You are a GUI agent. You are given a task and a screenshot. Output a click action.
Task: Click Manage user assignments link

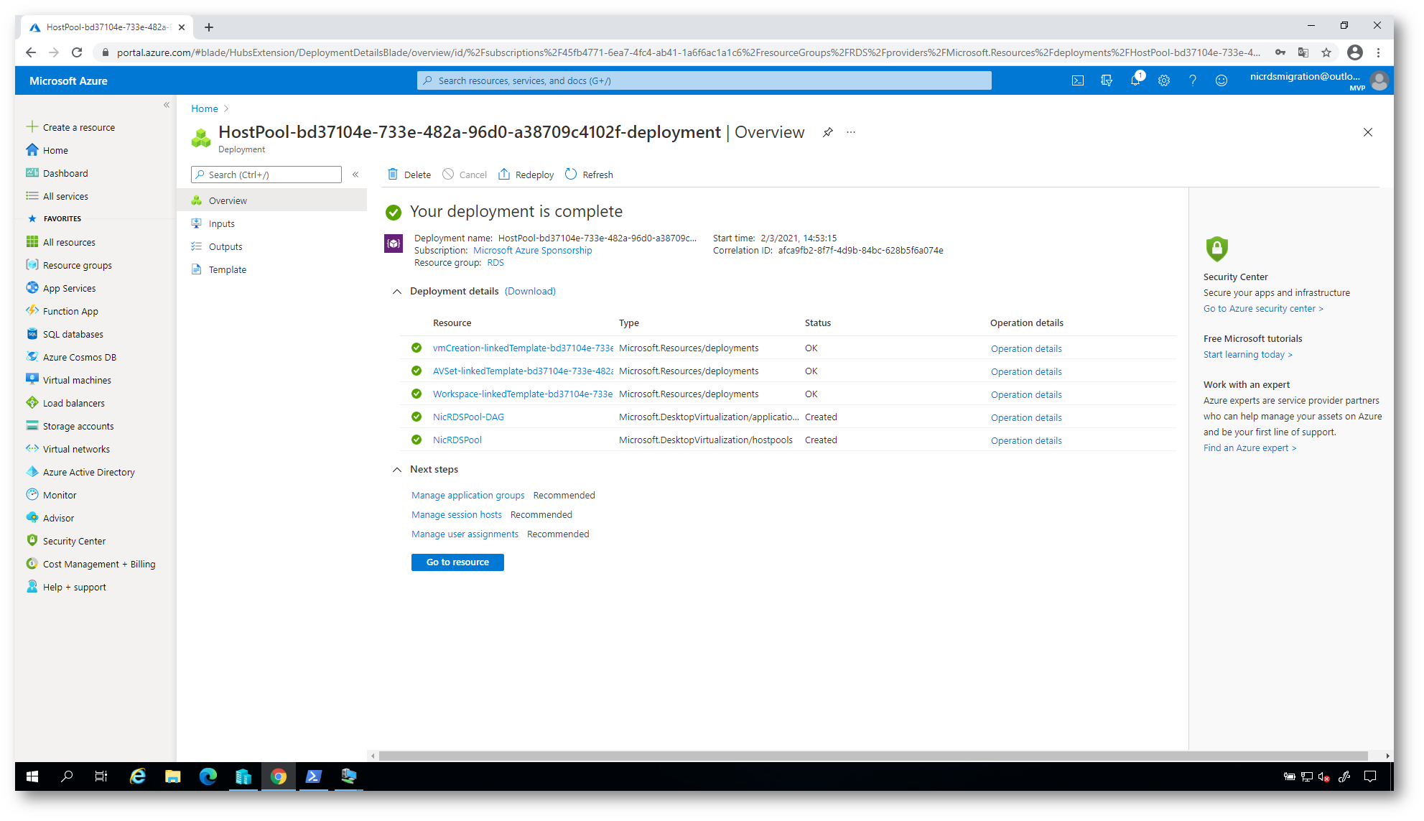[x=465, y=534]
